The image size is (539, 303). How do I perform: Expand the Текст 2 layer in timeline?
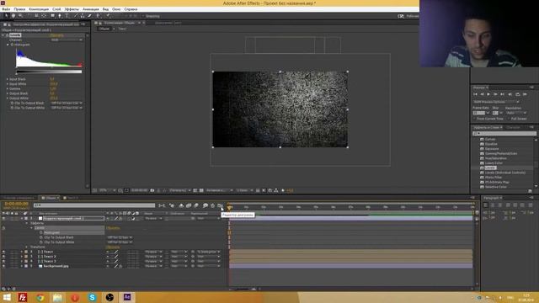(x=22, y=257)
